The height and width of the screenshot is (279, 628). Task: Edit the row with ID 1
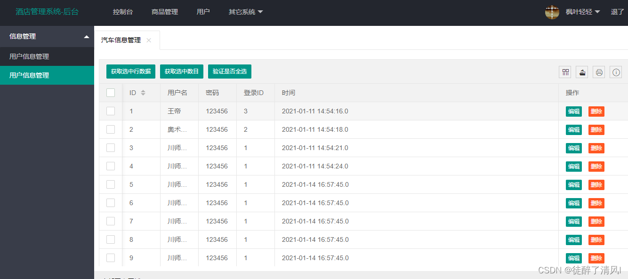tap(574, 112)
